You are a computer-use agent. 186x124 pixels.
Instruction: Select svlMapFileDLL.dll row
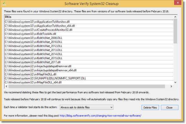tap(89, 74)
